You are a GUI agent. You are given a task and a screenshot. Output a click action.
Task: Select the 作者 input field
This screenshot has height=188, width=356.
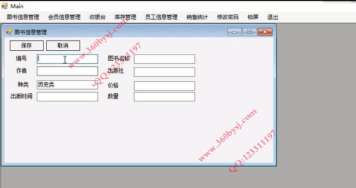[x=68, y=71]
